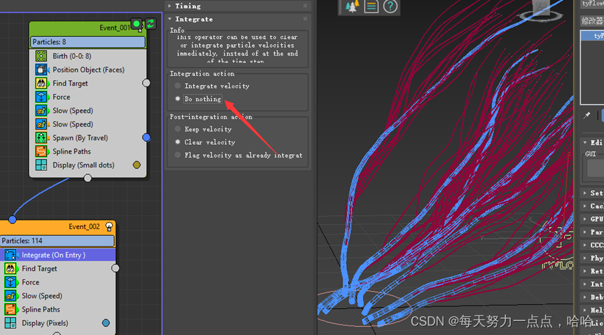Click the Force operator icon in Event_001

point(41,97)
